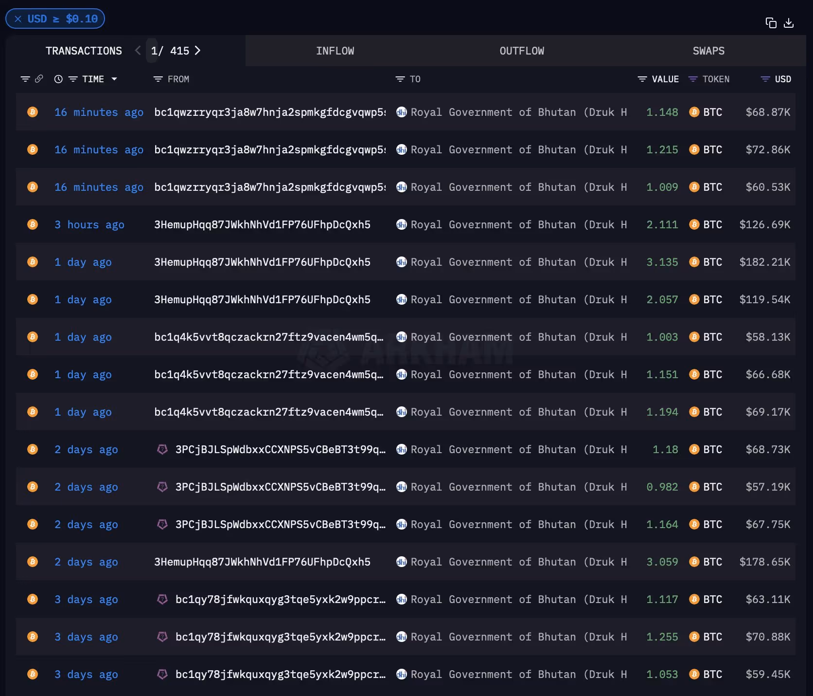
Task: Toggle the clock time-format icon
Action: (58, 79)
